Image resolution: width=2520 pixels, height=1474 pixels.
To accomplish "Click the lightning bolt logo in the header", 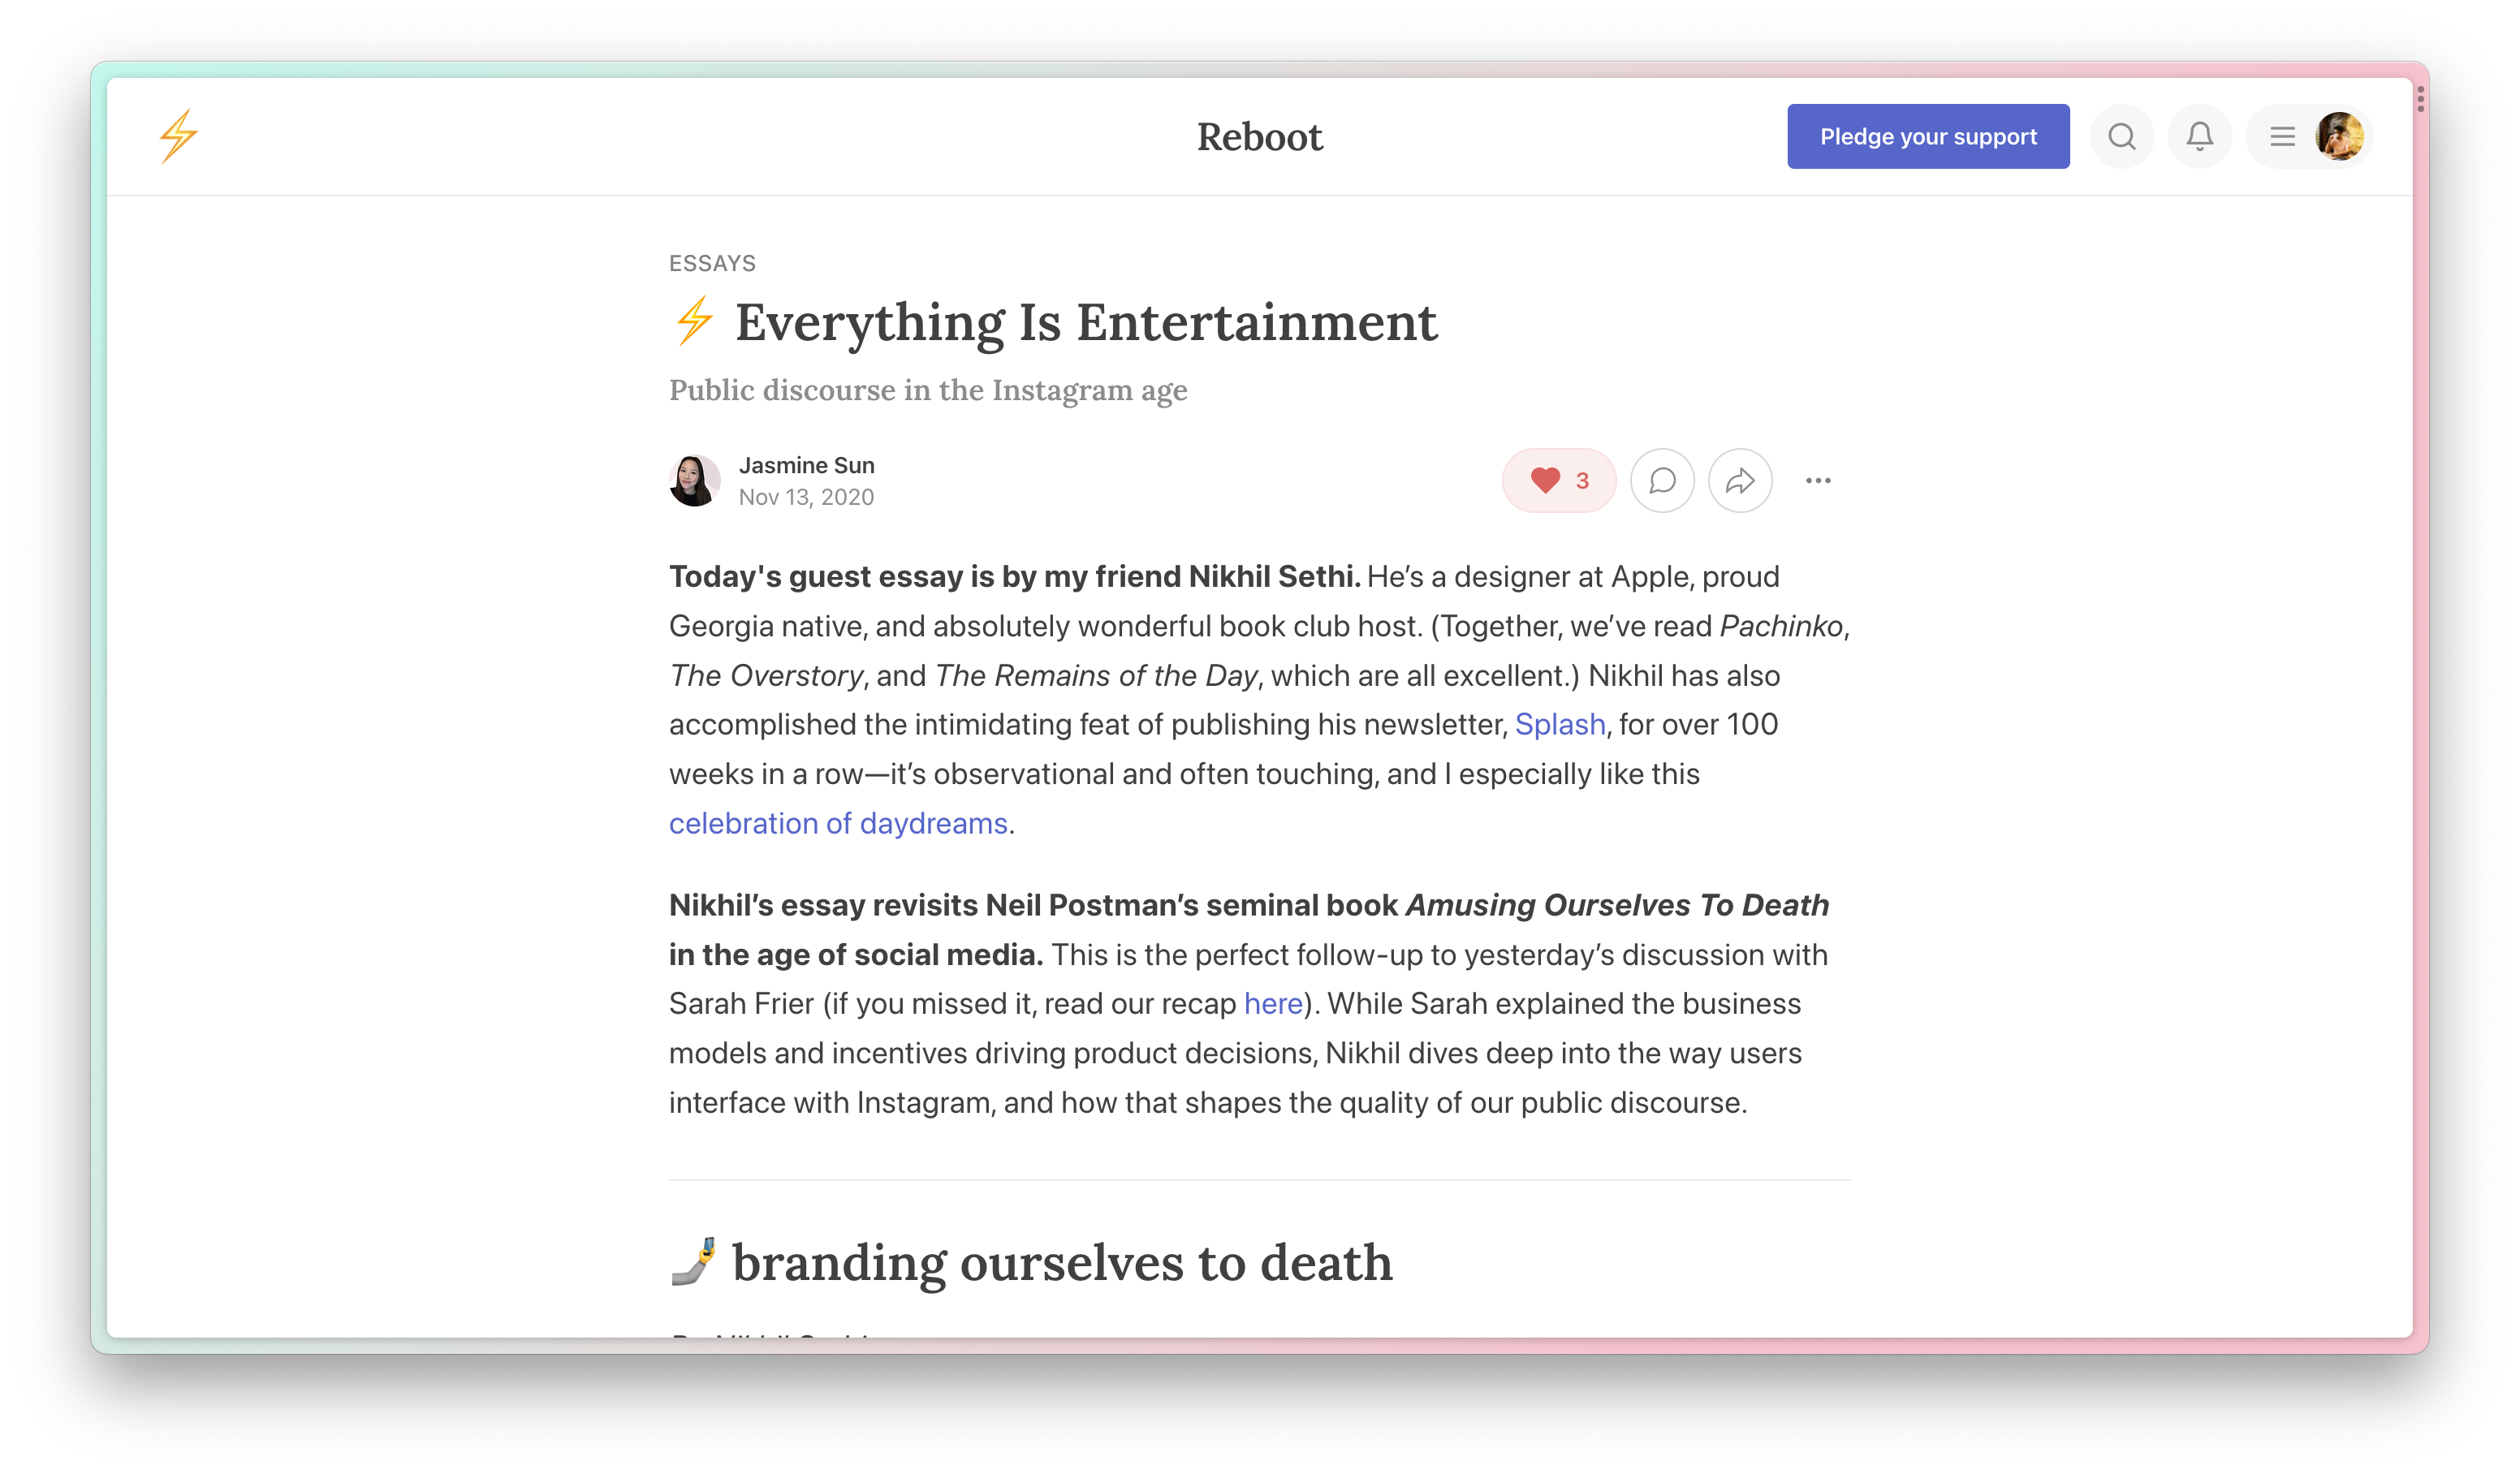I will [x=179, y=136].
